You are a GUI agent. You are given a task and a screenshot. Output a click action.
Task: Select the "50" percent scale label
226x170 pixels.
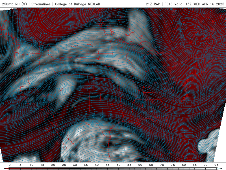[x=118, y=165]
